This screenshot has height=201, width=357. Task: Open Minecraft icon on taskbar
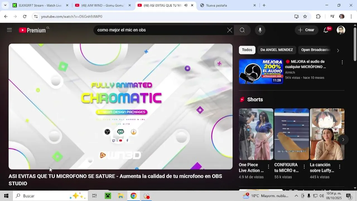[x=108, y=196]
